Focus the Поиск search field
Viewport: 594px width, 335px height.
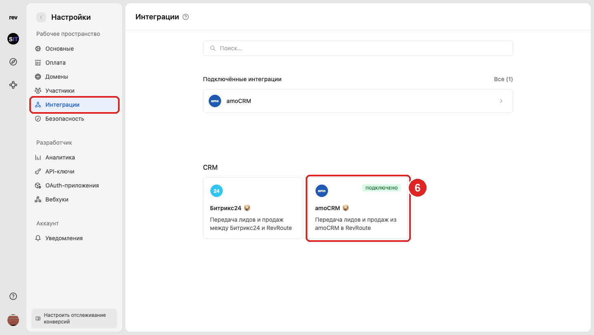pos(358,48)
